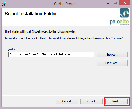
Task: Open the Disk Cost dialog
Action: click(x=112, y=63)
